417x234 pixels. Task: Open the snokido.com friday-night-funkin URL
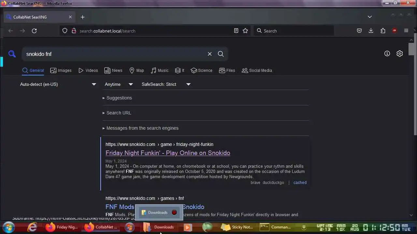tap(159, 144)
